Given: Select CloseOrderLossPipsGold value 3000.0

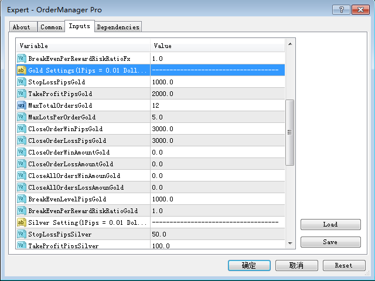Looking at the screenshot, I should tap(163, 140).
